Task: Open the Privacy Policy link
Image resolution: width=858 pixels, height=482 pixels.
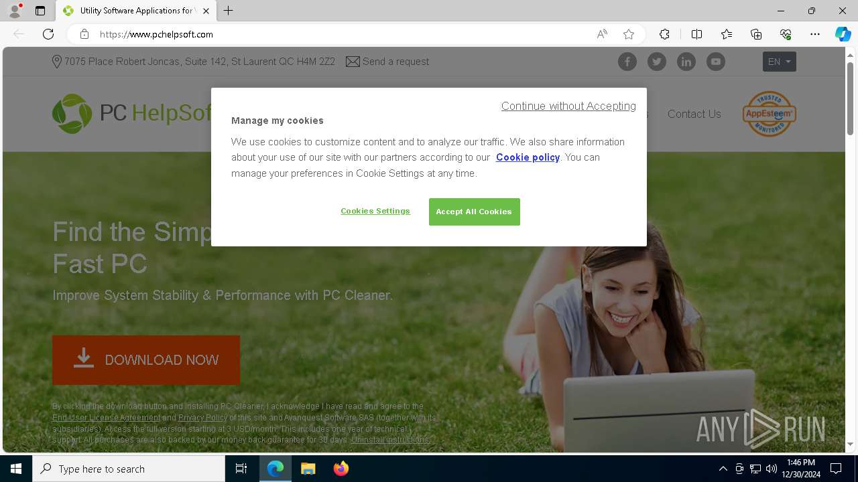Action: pyautogui.click(x=202, y=418)
